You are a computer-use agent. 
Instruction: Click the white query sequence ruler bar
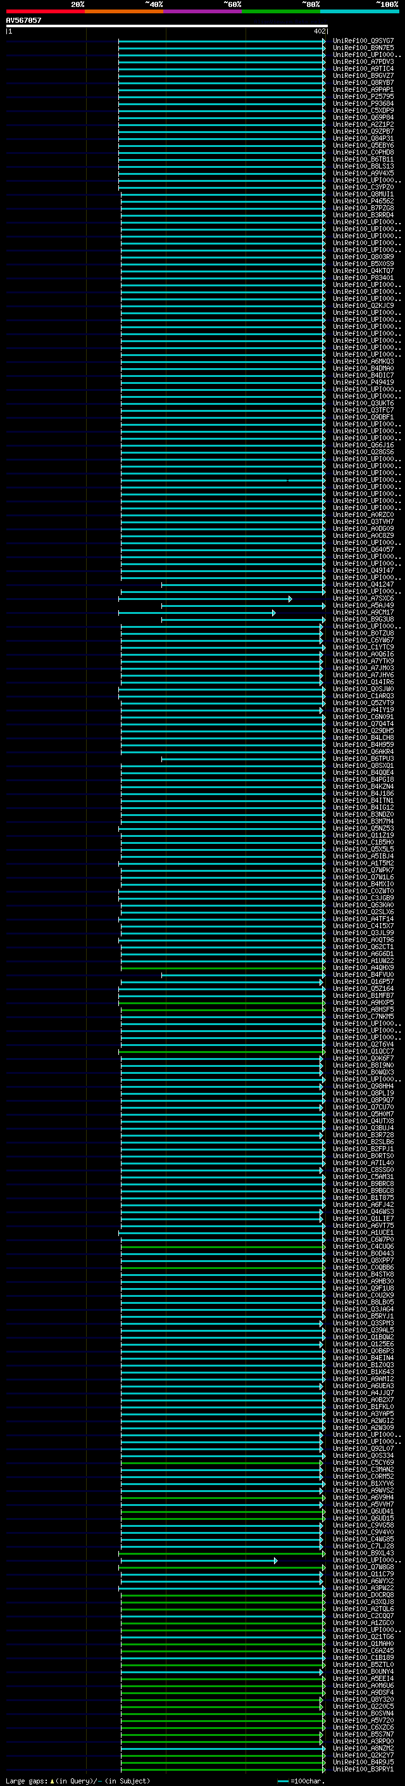tap(167, 25)
